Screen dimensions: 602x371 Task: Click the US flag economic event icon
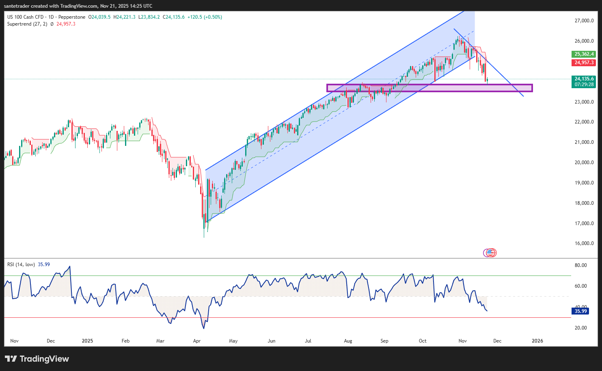(x=490, y=252)
